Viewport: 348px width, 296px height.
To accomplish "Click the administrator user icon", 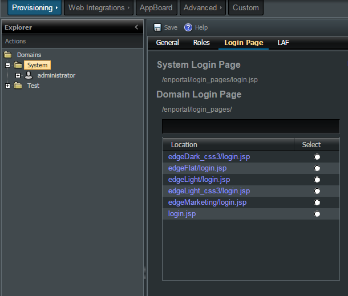I will [29, 75].
